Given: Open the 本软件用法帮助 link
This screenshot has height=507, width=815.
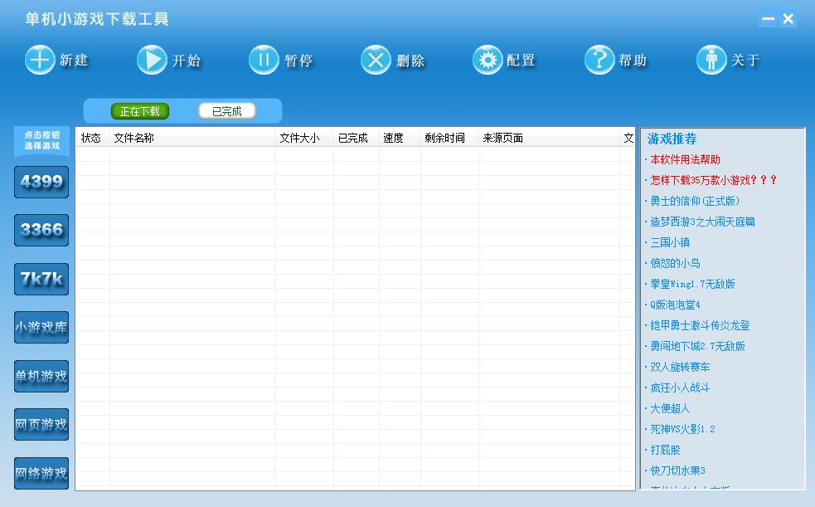Looking at the screenshot, I should [x=685, y=159].
